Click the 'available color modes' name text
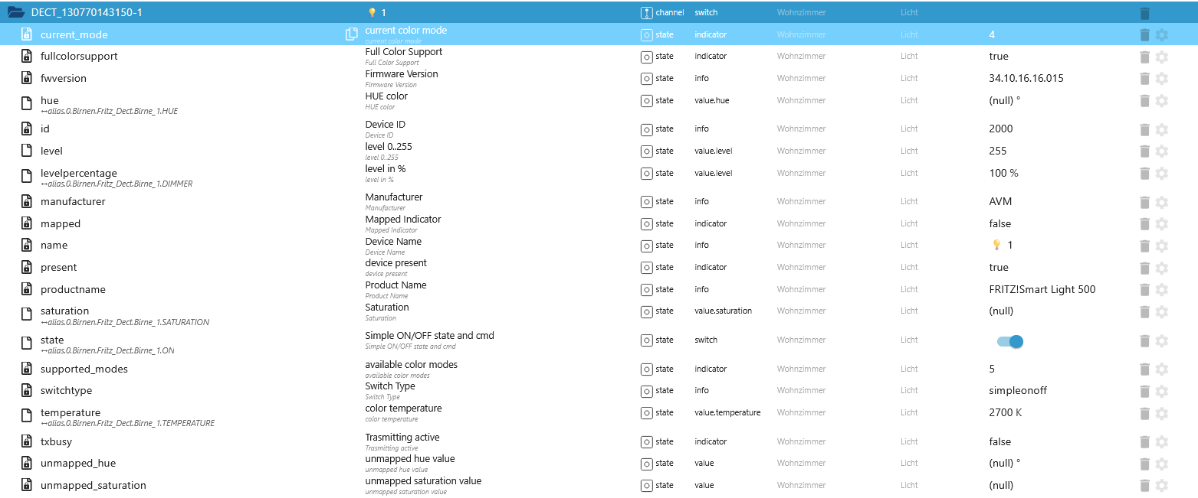This screenshot has width=1198, height=498. click(x=411, y=364)
